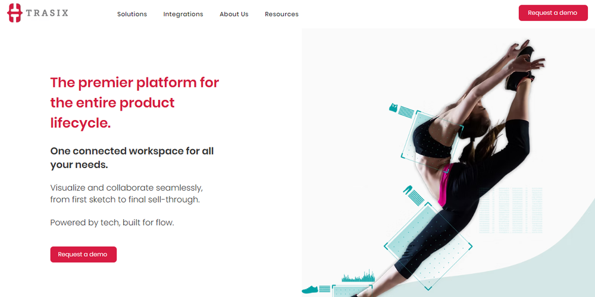Click the 'One connected workspace' subheading
The width and height of the screenshot is (595, 297).
[132, 157]
